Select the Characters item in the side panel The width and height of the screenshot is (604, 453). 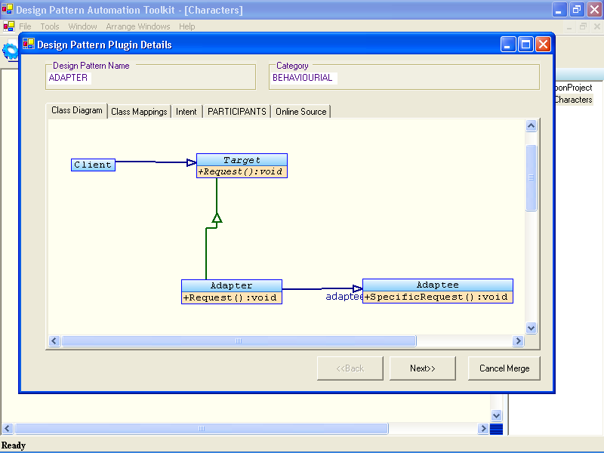(574, 100)
